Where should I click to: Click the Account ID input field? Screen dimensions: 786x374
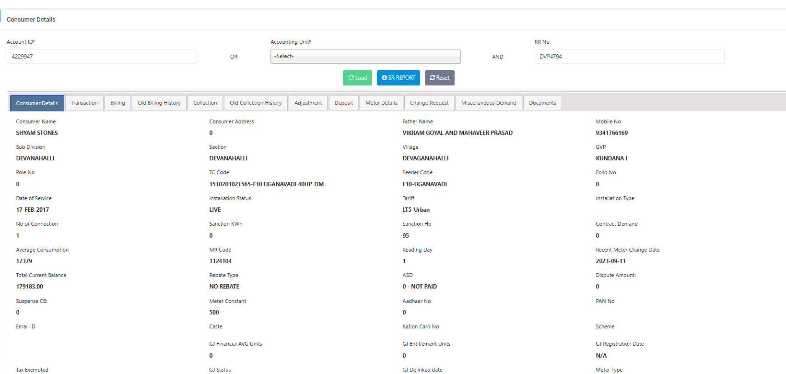(x=102, y=56)
